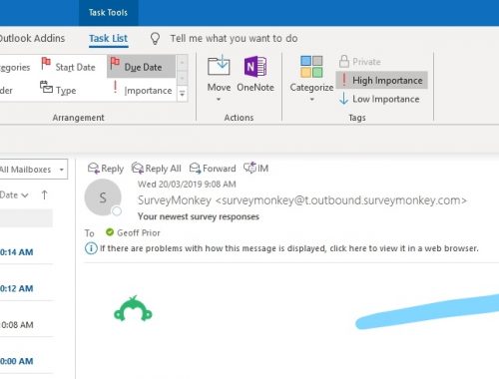Click the subject 'Your newest survey responses'

[199, 216]
